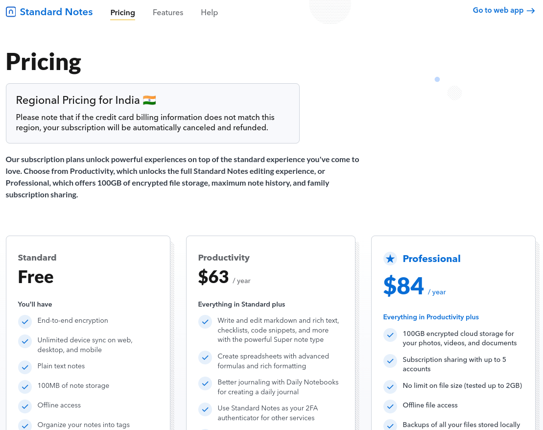
Task: Click the checkmark beside End-to-end encryption
Action: [x=25, y=322]
